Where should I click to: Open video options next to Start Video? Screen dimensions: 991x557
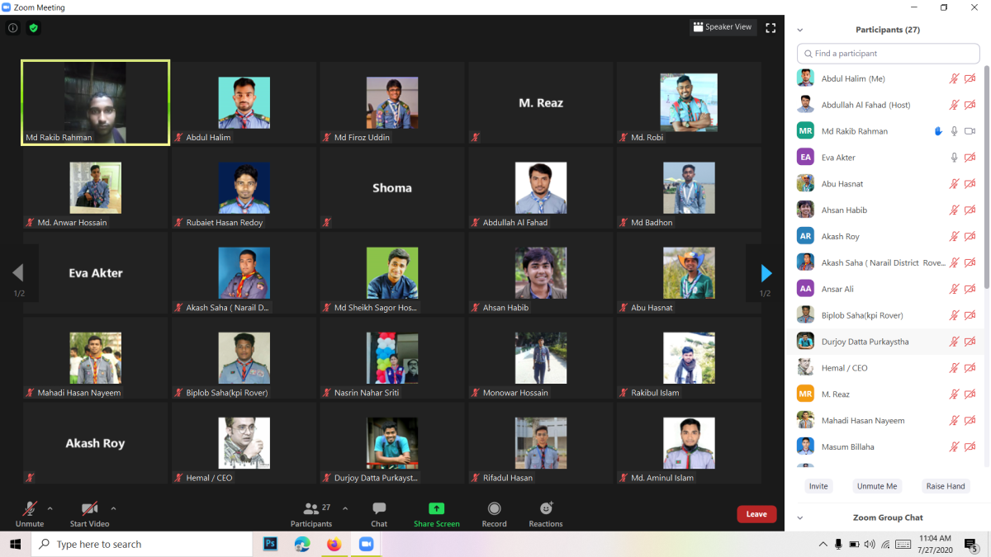tap(113, 508)
